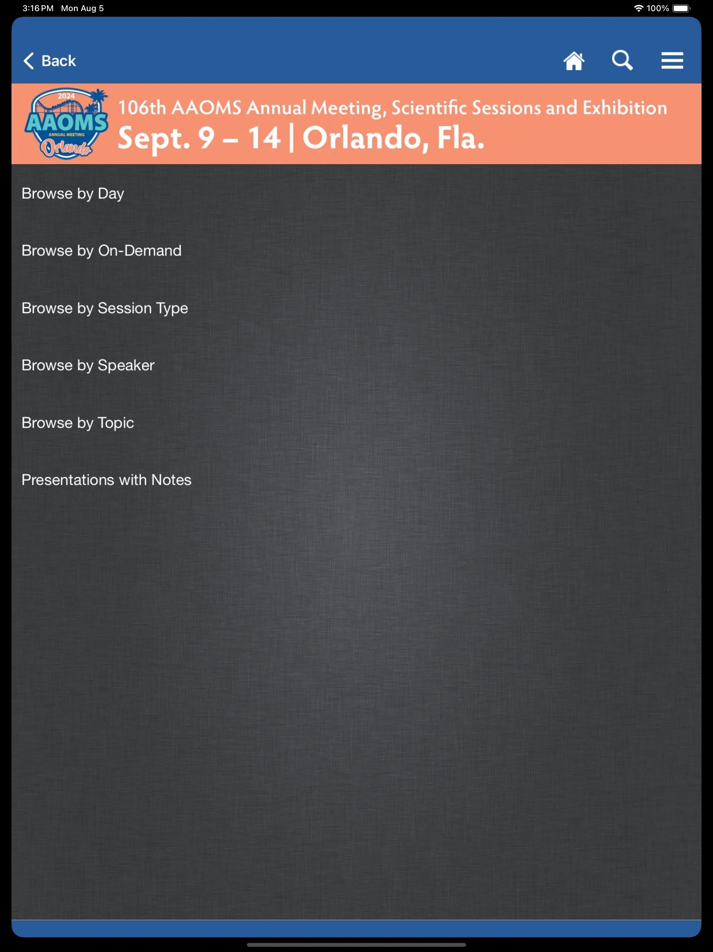This screenshot has width=713, height=952.
Task: Expand Browse by Session Type list
Action: (104, 307)
